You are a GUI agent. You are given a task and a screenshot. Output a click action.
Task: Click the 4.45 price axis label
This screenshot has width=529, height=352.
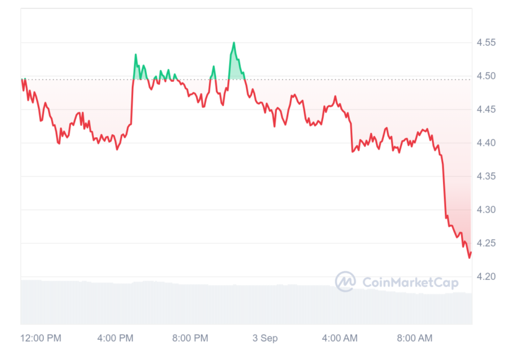coord(486,109)
